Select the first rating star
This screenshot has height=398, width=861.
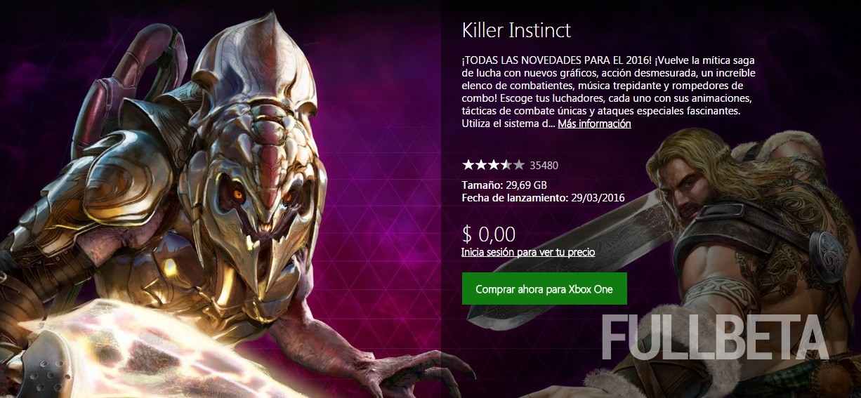468,165
